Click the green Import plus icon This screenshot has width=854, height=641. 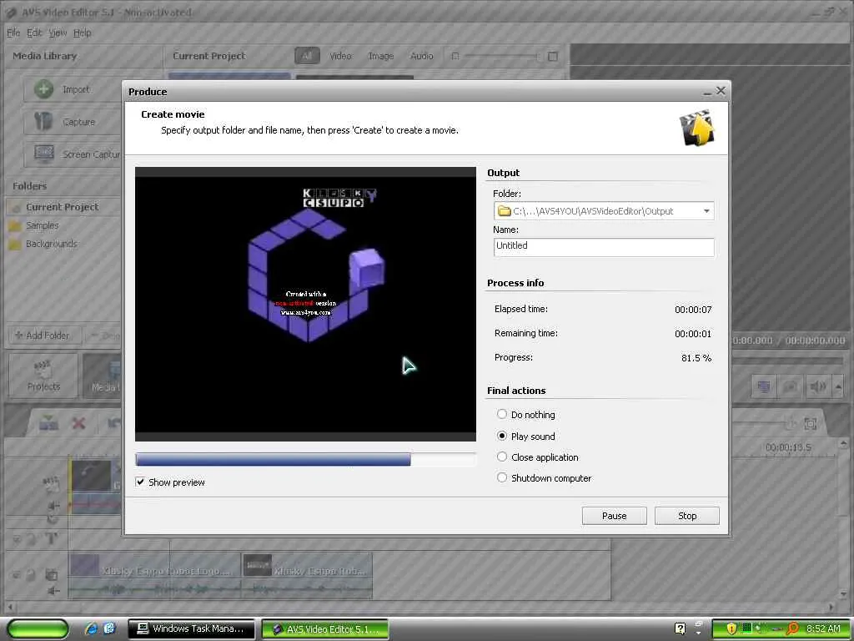point(43,88)
